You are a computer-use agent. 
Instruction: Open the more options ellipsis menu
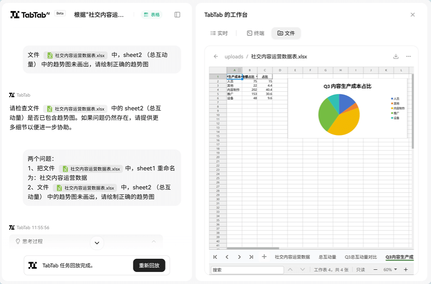[408, 56]
